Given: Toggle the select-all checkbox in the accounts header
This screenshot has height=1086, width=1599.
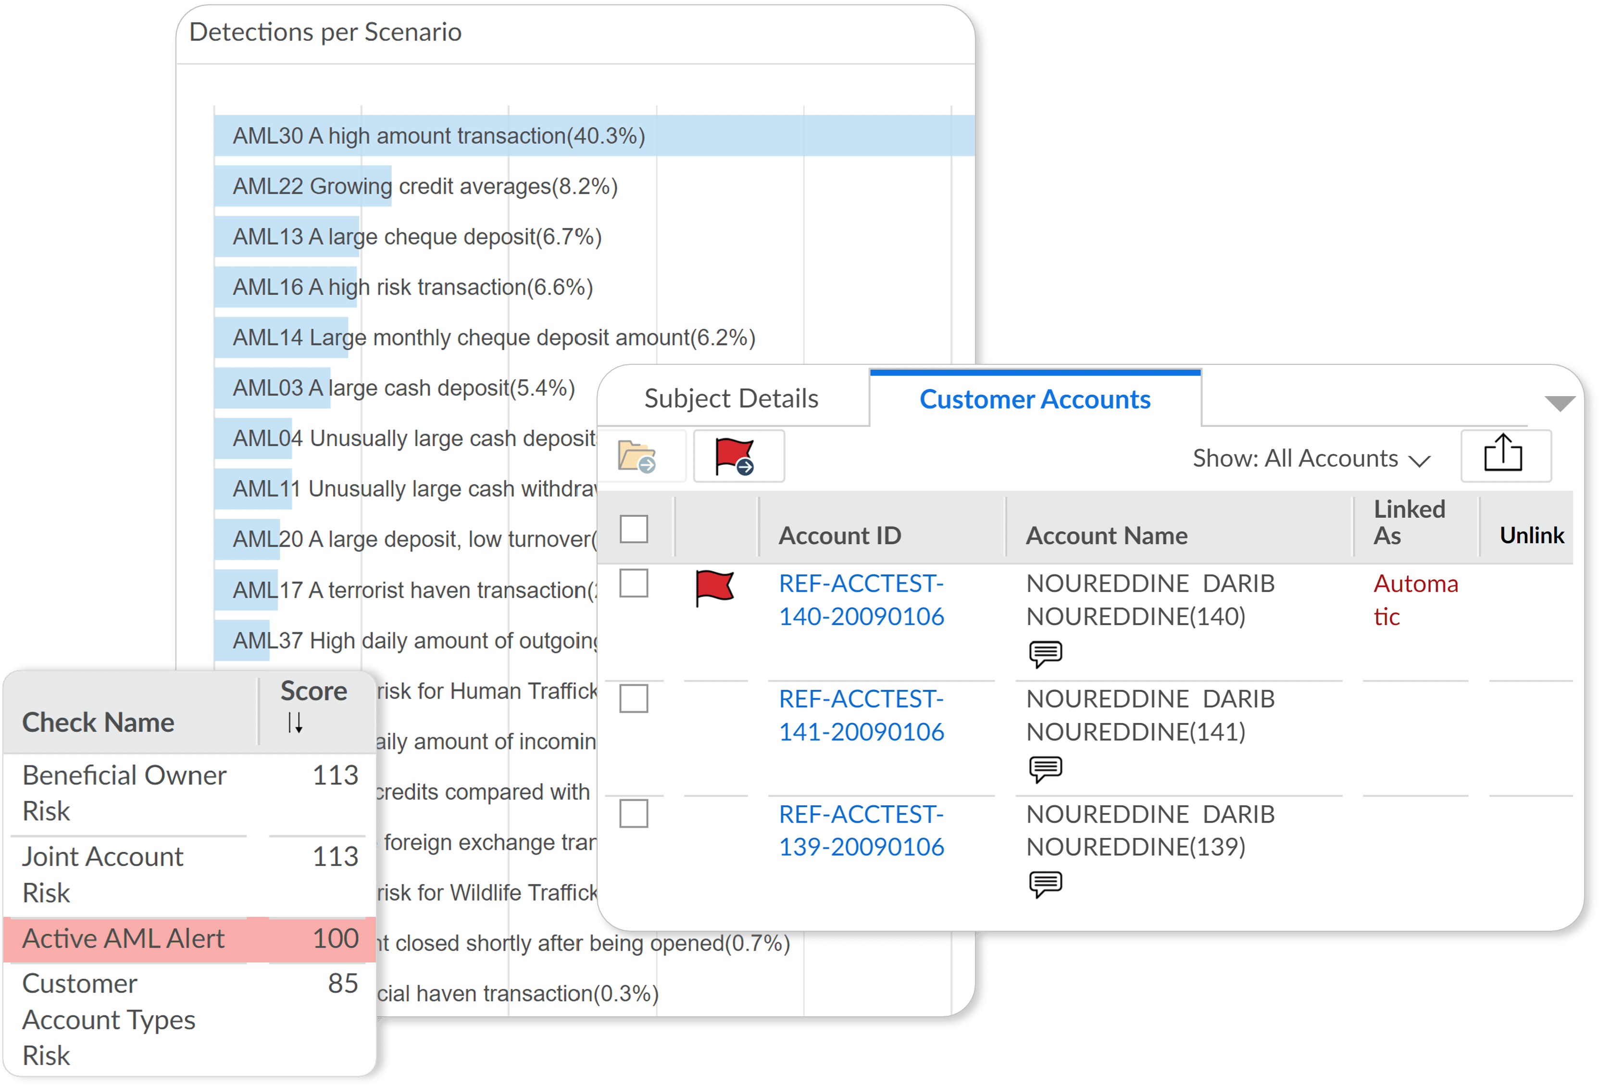Looking at the screenshot, I should coord(634,528).
